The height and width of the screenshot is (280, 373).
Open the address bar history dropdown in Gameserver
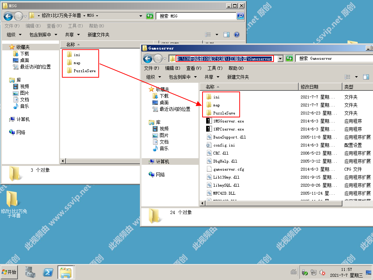coord(280,59)
